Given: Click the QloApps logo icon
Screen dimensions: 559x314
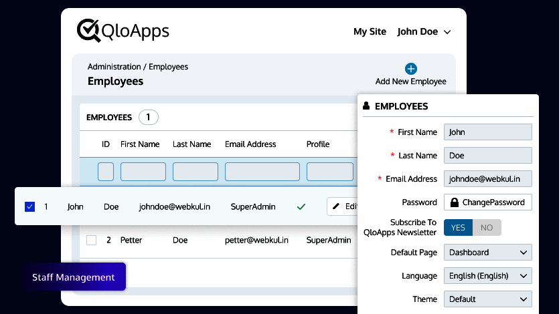Looking at the screenshot, I should coord(88,30).
